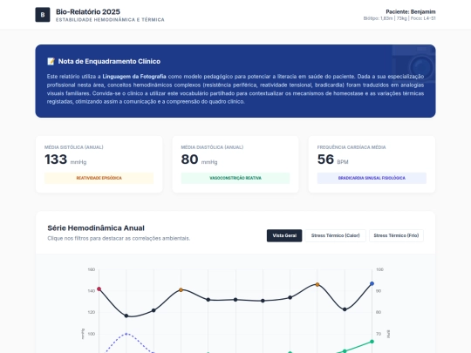Screen dimensions: 471x353
Task: Click the Vasoconstrição Reativa badge
Action: click(x=235, y=178)
